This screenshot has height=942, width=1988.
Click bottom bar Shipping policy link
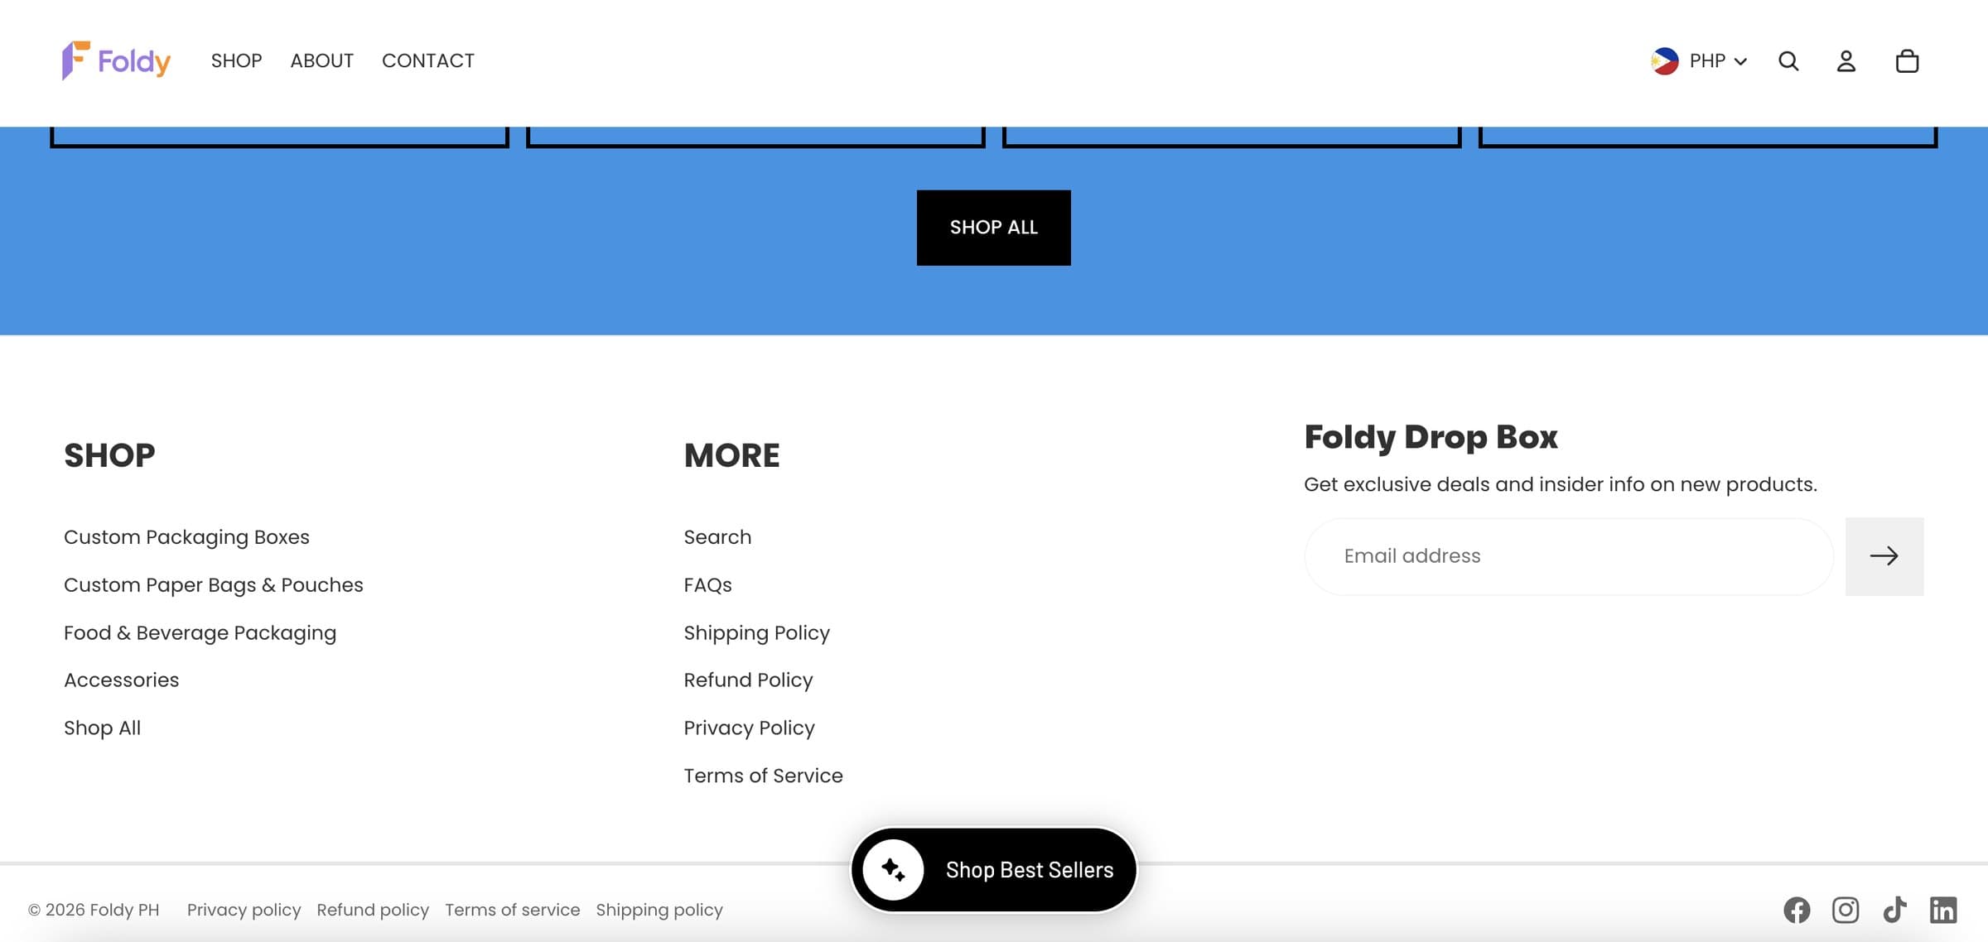pos(659,910)
